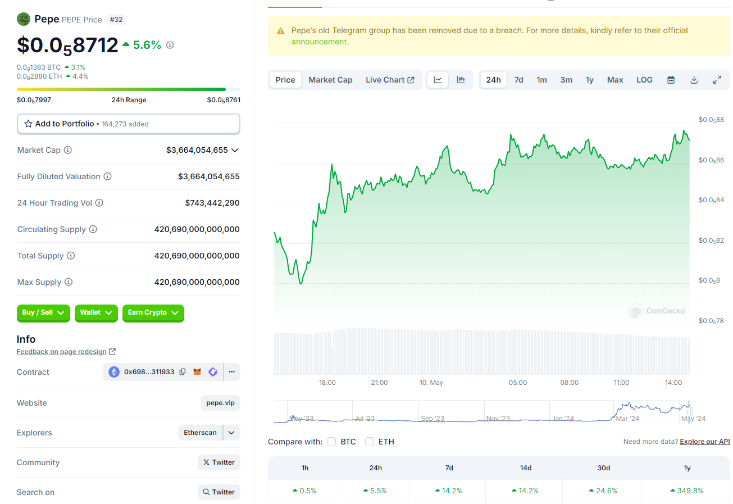Select the Max time range

[615, 80]
